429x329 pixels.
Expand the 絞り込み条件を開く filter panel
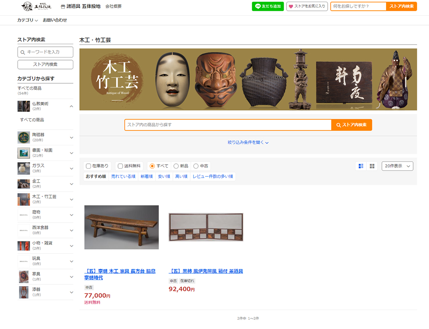248,142
